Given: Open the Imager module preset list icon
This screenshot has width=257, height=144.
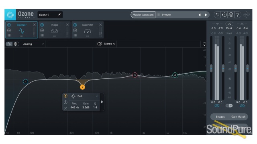Looking at the screenshot, I should coord(42,35).
